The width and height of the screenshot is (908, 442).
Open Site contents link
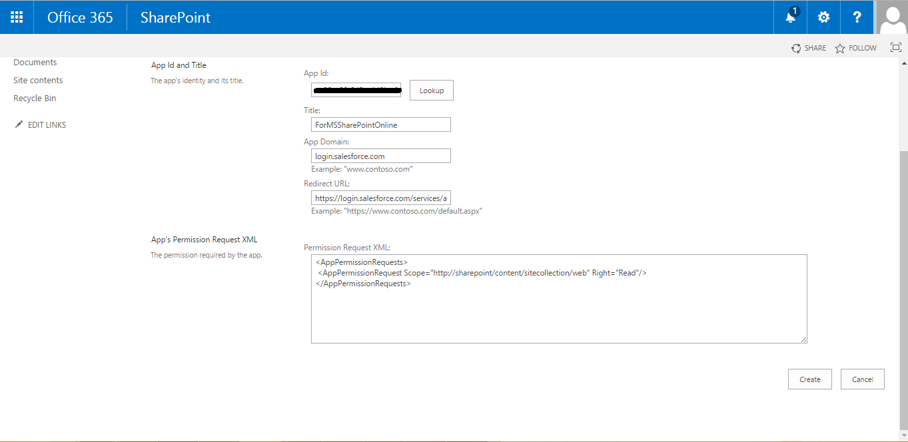pyautogui.click(x=38, y=81)
